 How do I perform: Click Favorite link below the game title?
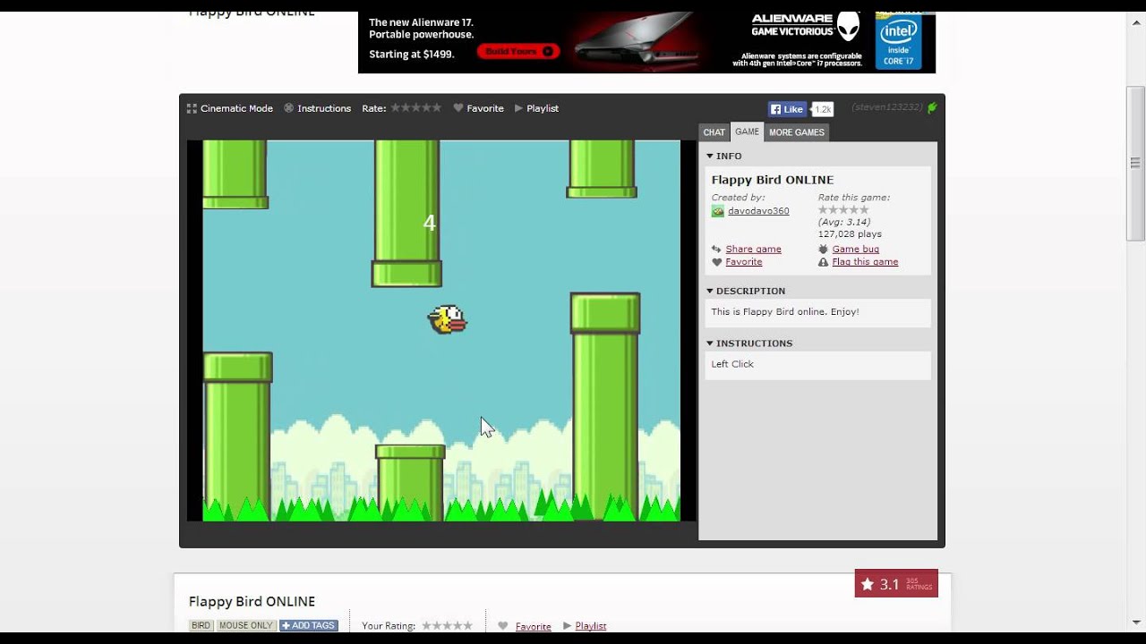[x=533, y=626]
